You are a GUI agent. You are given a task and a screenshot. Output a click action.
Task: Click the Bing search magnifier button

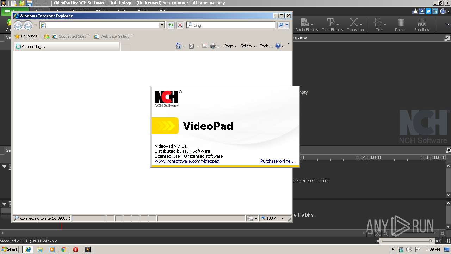click(x=281, y=25)
